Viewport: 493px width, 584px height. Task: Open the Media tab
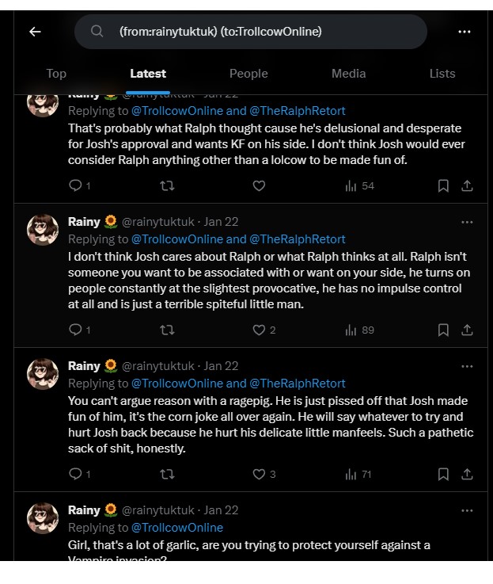[x=348, y=74]
